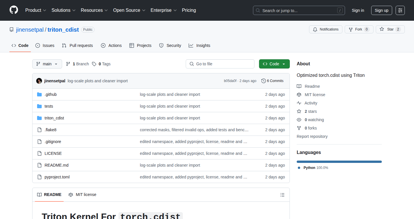Open the .flake8 commit message about corrected masks
414x219 pixels.
[x=194, y=130]
